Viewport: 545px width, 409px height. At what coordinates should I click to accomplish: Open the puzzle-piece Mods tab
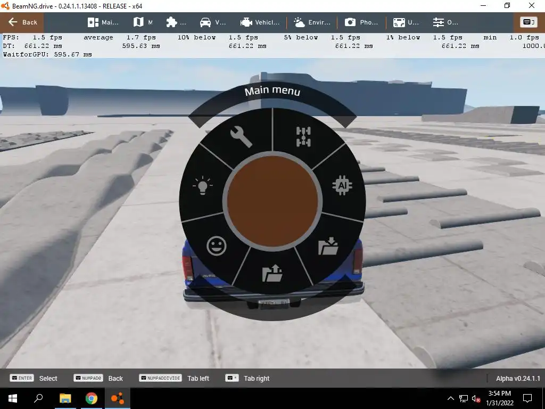click(176, 22)
